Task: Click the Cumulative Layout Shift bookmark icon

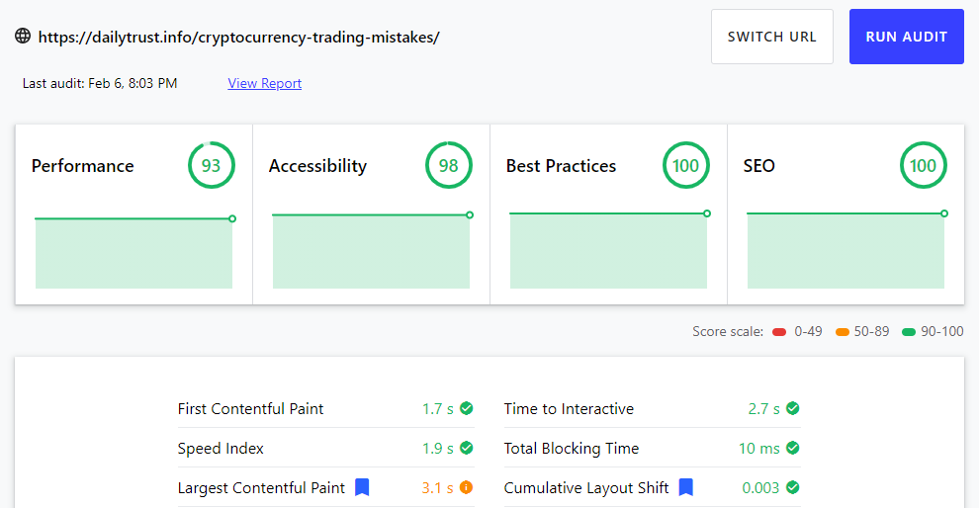Action: 686,487
